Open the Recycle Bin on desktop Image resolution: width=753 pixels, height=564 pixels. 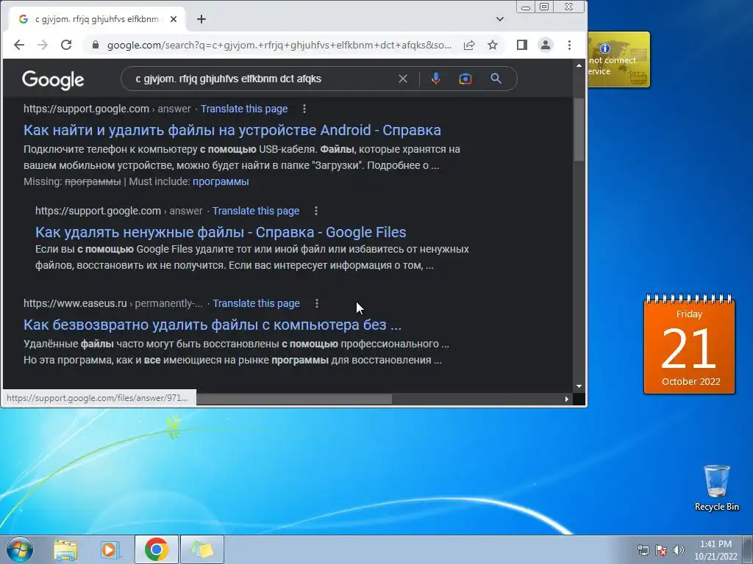[x=716, y=488]
